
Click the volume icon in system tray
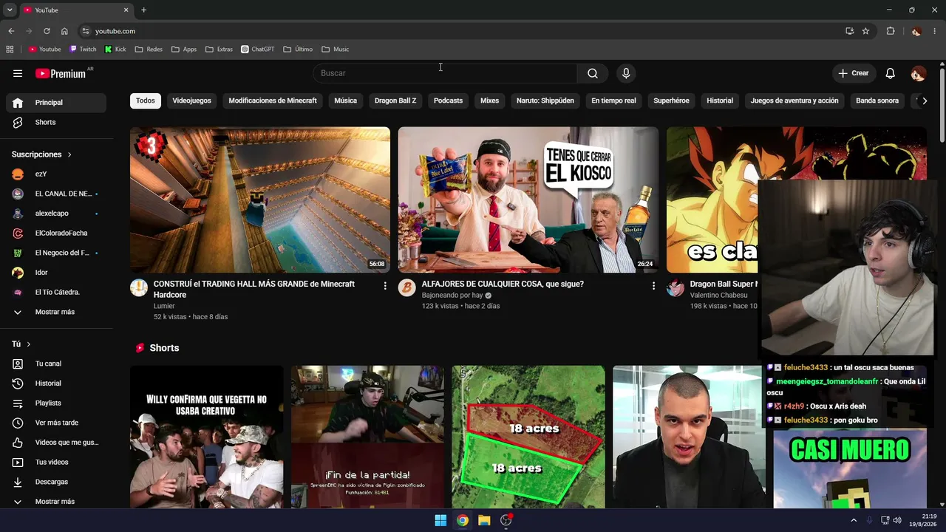point(897,520)
